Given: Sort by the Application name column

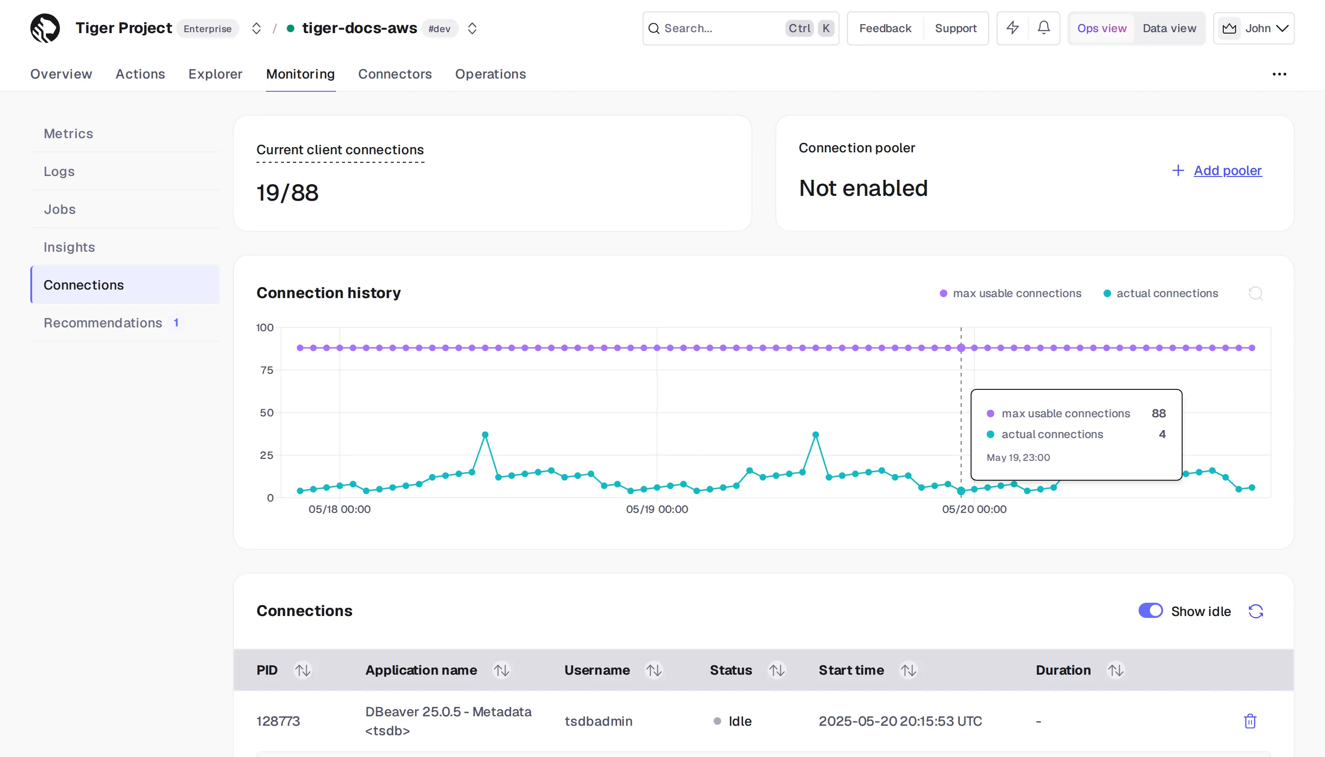Looking at the screenshot, I should pyautogui.click(x=501, y=670).
